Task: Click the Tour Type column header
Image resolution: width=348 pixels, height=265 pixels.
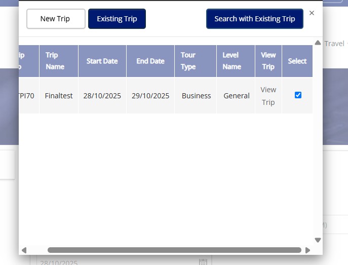Action: [196, 61]
